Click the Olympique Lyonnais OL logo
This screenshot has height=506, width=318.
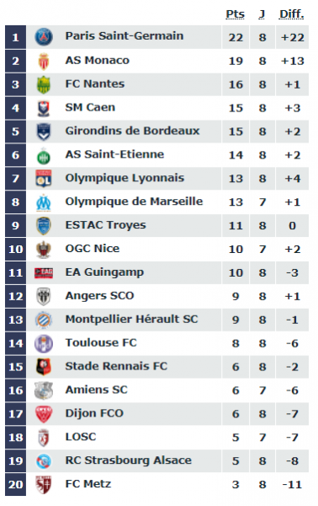pos(44,179)
